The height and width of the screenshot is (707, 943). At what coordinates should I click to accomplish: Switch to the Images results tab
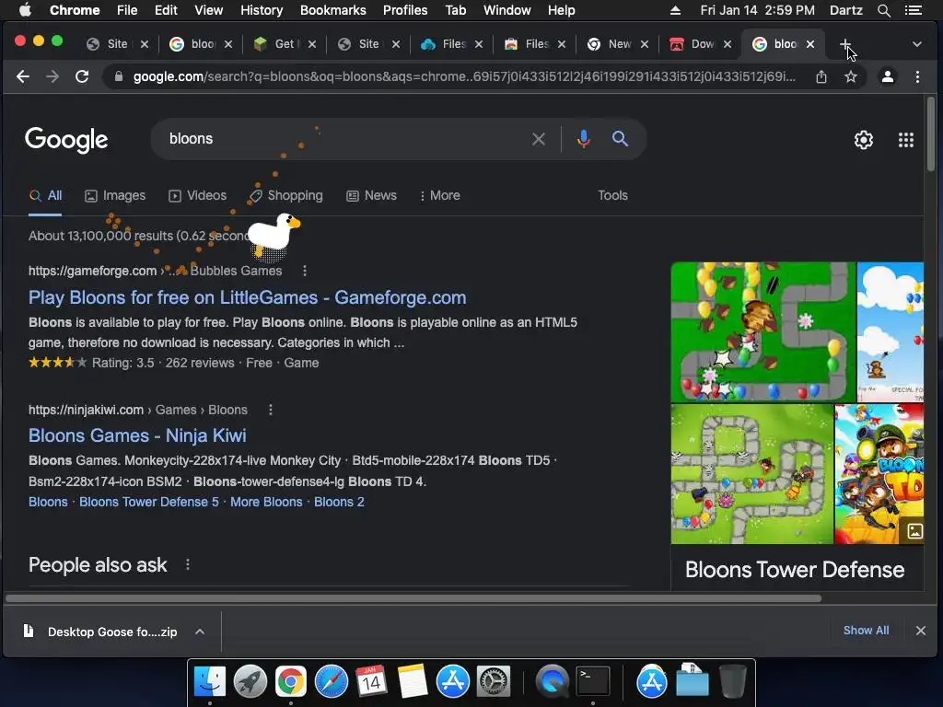[x=115, y=195]
